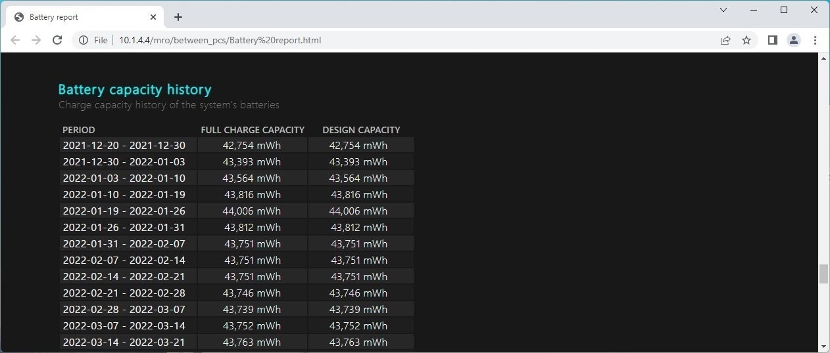Open a new tab with plus button
The image size is (830, 353).
point(178,17)
